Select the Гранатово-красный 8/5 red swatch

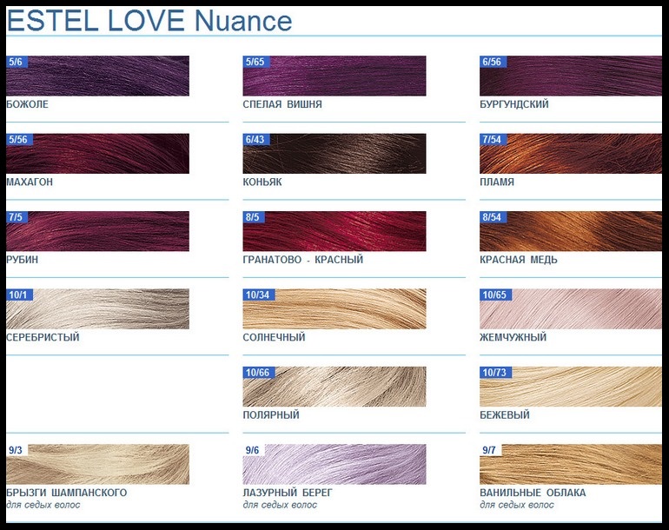pyautogui.click(x=334, y=231)
